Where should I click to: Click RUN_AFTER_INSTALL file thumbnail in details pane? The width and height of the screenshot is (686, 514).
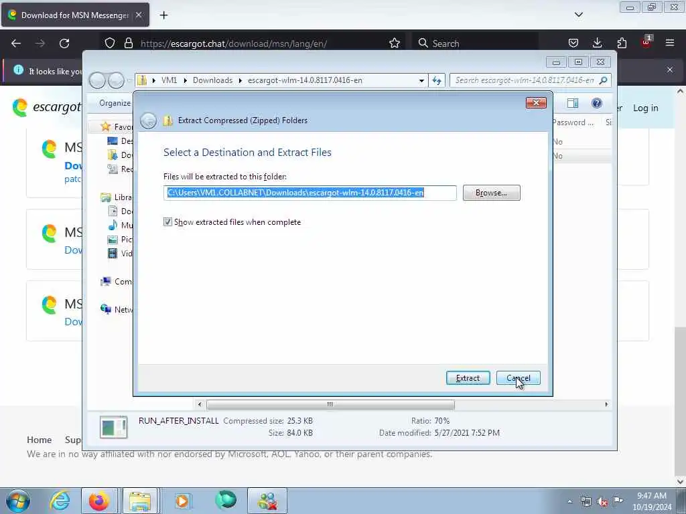pyautogui.click(x=113, y=427)
